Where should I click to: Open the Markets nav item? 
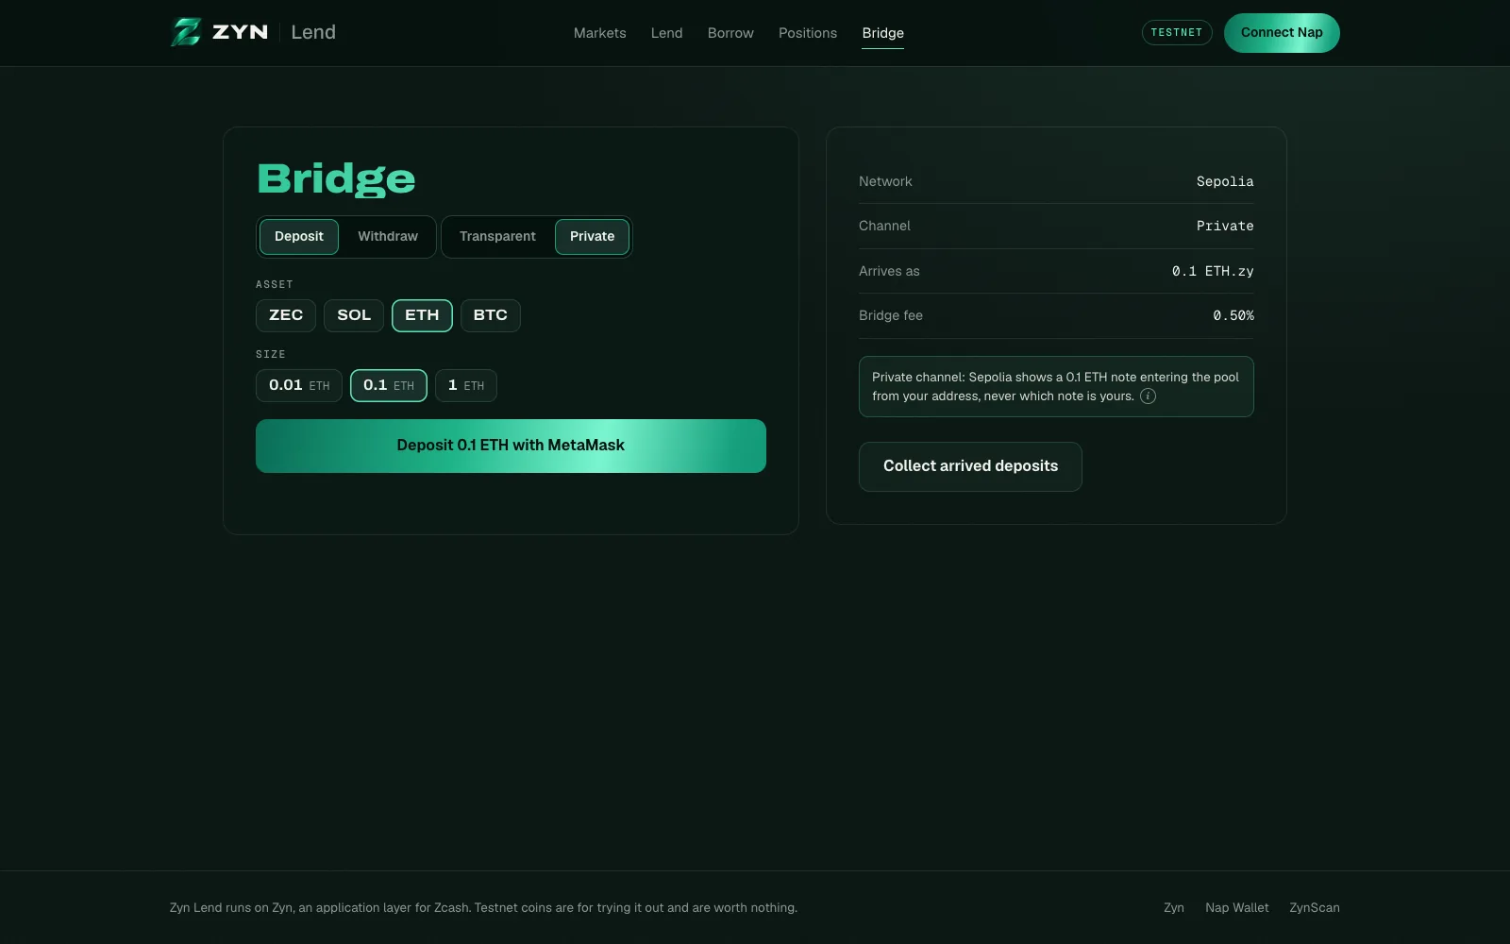pos(600,33)
